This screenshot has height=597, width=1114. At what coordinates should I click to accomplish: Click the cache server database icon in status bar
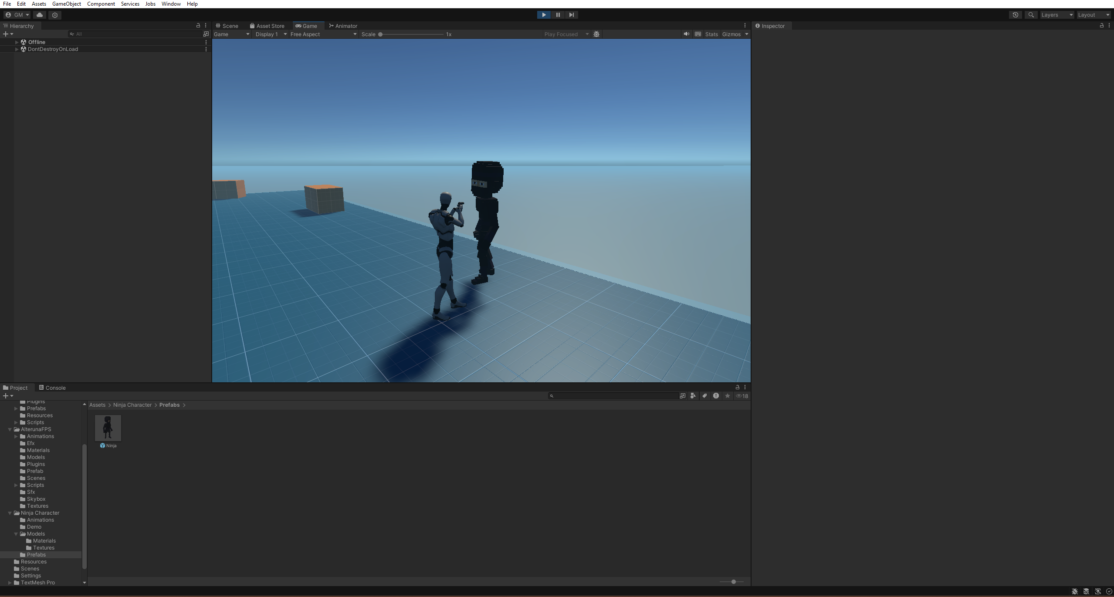pos(1086,591)
